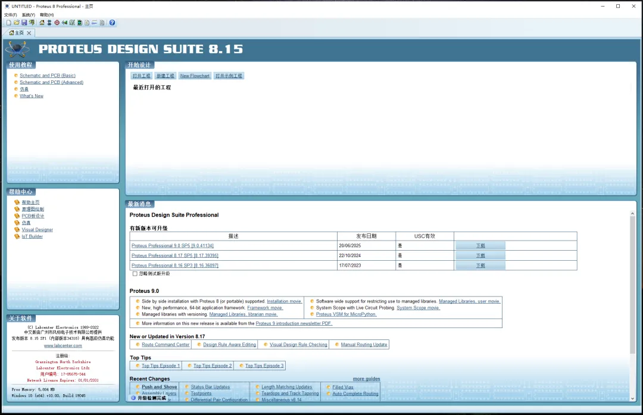This screenshot has width=643, height=415.
Task: Click the 打开示例工程 button
Action: 229,76
